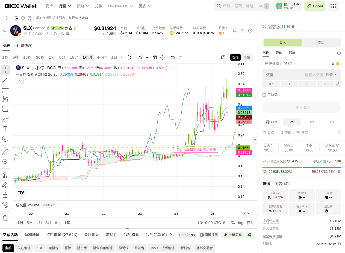Viewport: 345px width, 253px height.
Task: Open the BNB currency selector
Action: coord(331,75)
